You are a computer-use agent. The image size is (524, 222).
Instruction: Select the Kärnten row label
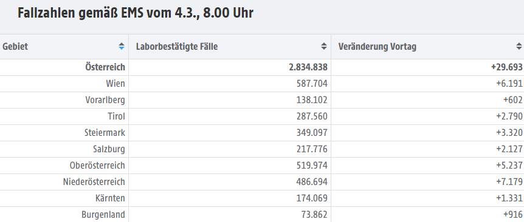point(110,198)
